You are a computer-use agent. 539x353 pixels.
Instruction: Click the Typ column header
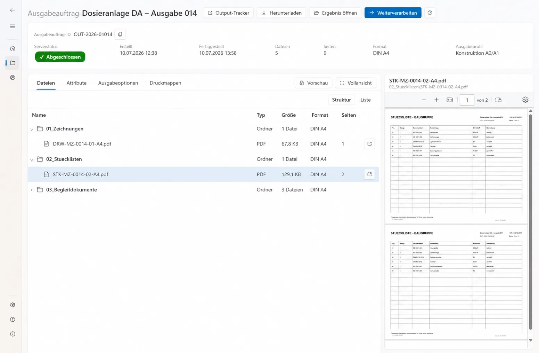point(261,115)
